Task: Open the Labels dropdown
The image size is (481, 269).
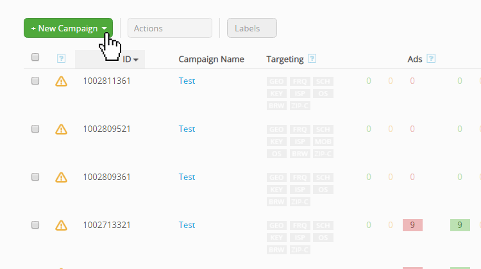Action: 252,28
